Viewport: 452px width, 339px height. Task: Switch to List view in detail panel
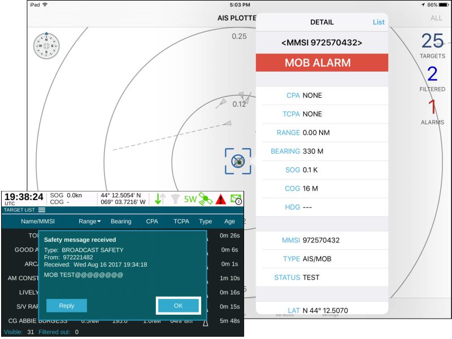[379, 22]
